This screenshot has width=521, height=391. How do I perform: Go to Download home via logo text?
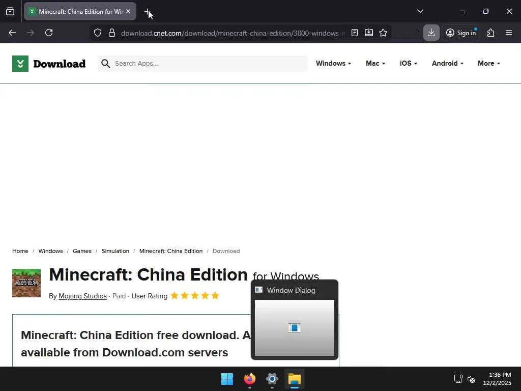click(x=59, y=64)
